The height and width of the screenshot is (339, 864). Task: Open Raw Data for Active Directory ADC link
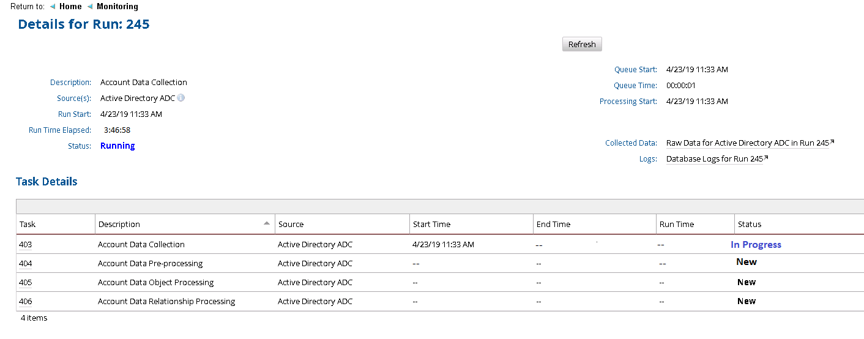[x=747, y=143]
